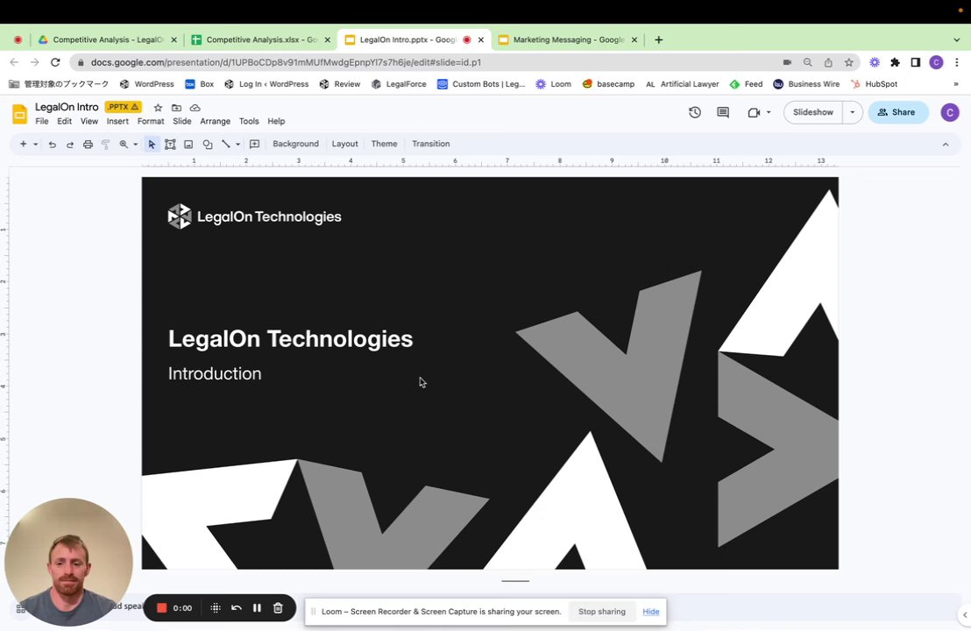Open the Line type dropdown arrow

[237, 145]
